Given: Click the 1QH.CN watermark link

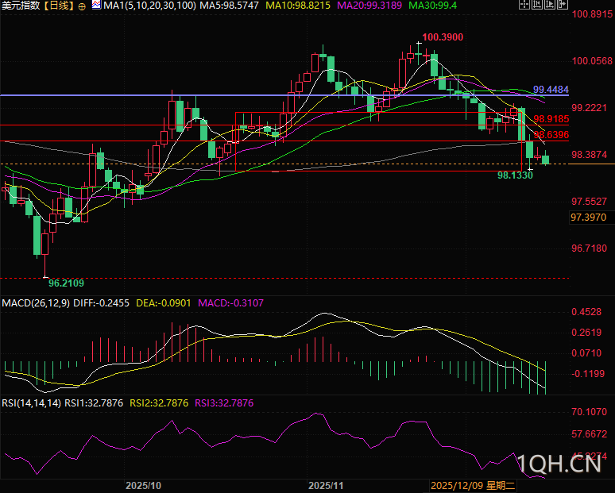Looking at the screenshot, I should pos(559,464).
